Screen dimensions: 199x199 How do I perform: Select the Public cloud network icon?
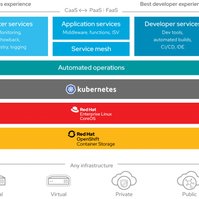[188, 180]
